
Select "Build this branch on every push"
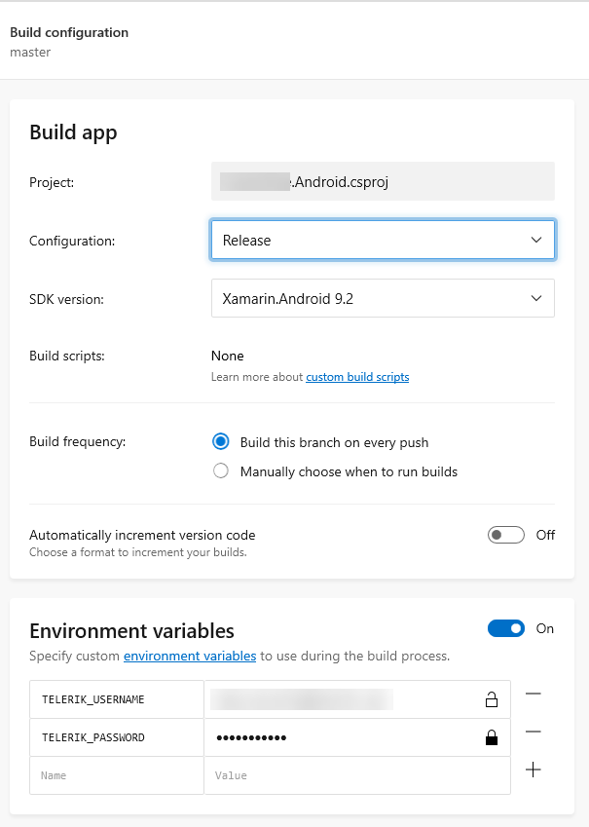221,442
